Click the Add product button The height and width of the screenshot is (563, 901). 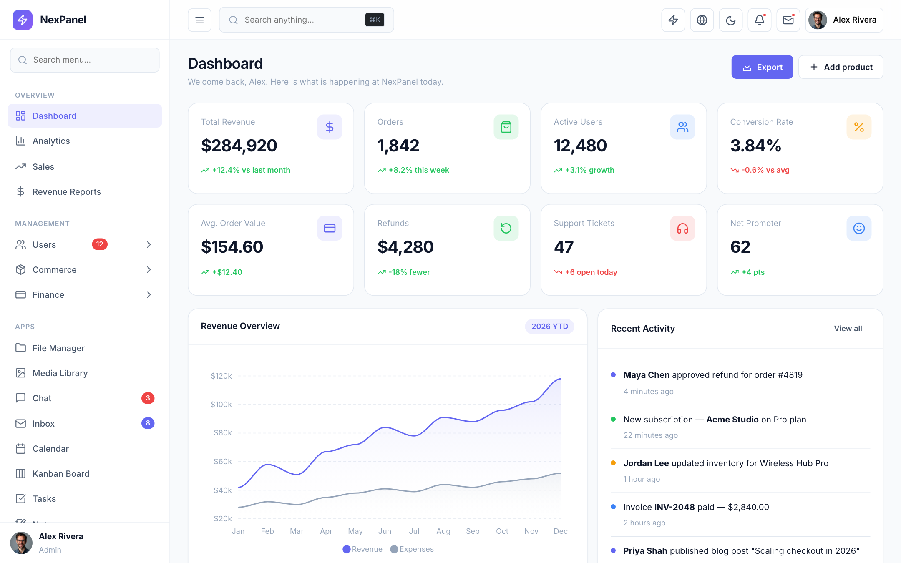coord(841,67)
